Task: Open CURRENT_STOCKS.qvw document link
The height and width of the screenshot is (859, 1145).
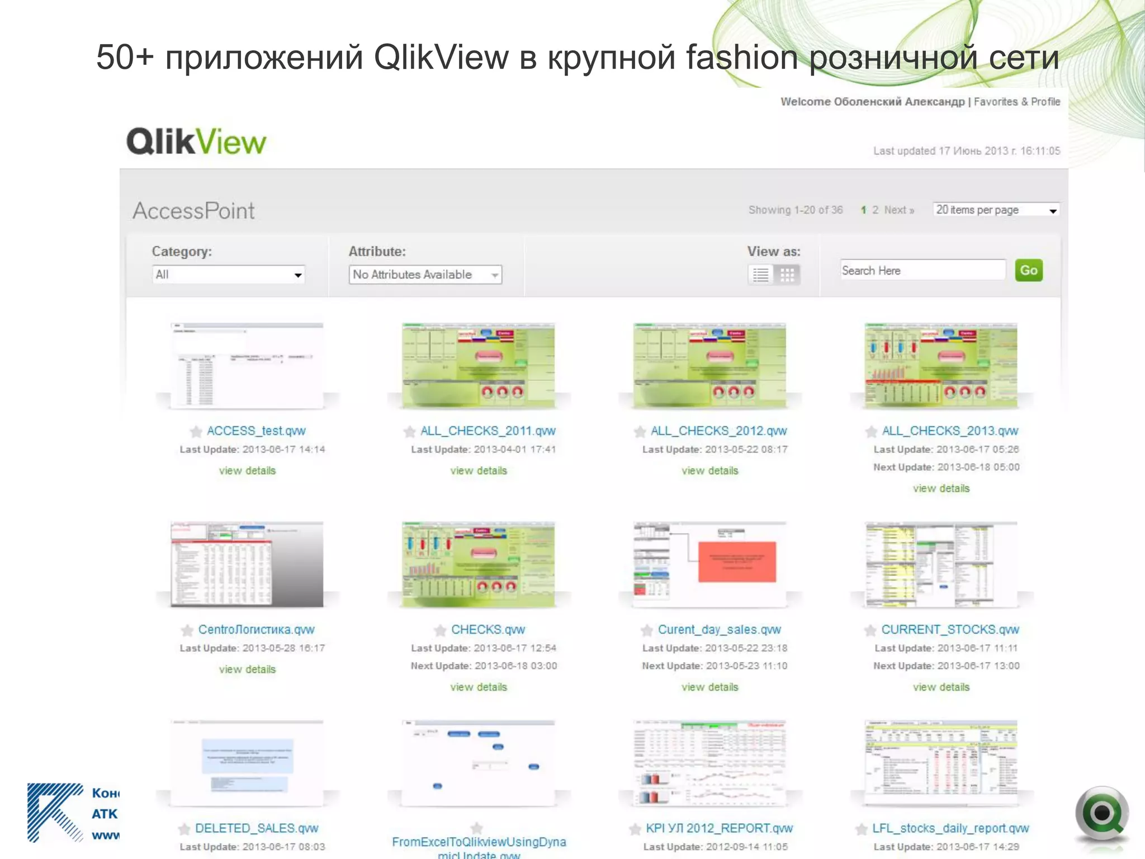Action: tap(950, 630)
